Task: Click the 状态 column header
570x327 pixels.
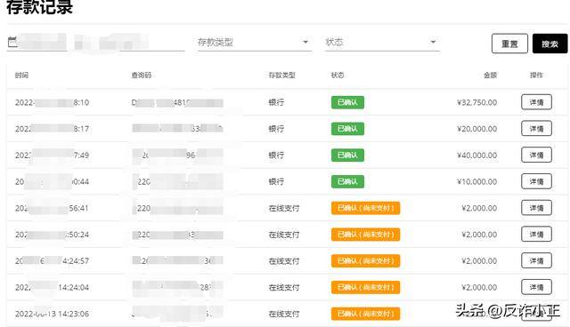Action: [338, 75]
